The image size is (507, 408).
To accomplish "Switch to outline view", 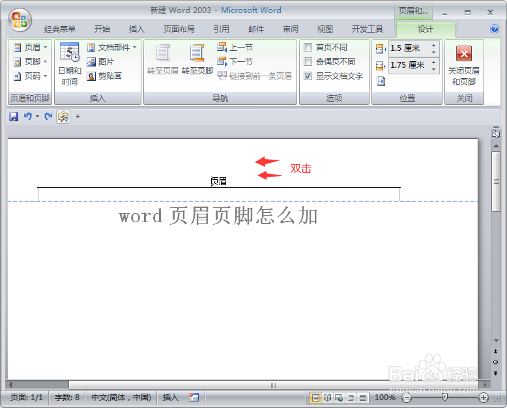I will pyautogui.click(x=351, y=398).
